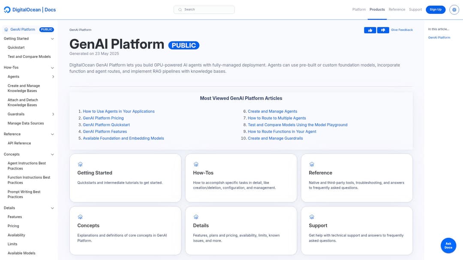Open the Products top navigation tab
Screen dimensions: 463x260
(x=377, y=9)
